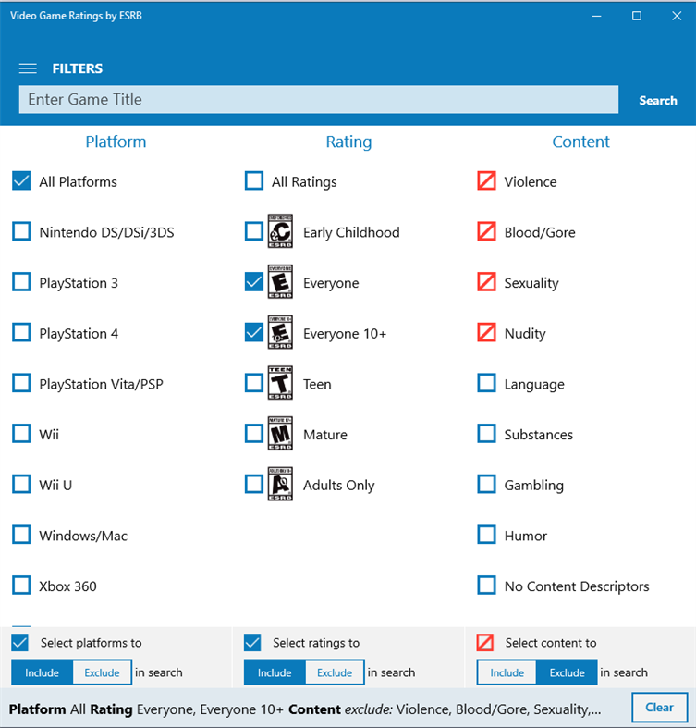Click Exclude under Select platforms to
Image resolution: width=696 pixels, height=728 pixels.
tap(102, 672)
